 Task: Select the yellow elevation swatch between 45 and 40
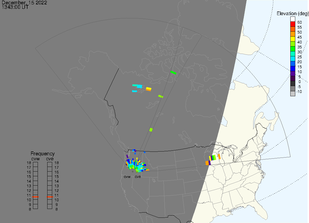point(293,39)
